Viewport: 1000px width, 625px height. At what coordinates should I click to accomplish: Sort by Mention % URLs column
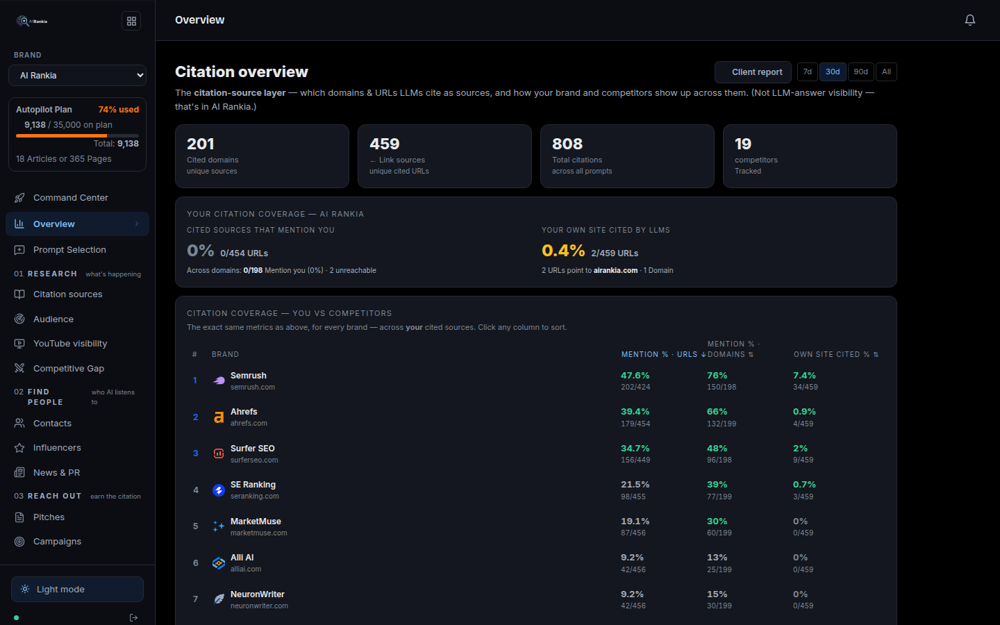[x=663, y=354]
